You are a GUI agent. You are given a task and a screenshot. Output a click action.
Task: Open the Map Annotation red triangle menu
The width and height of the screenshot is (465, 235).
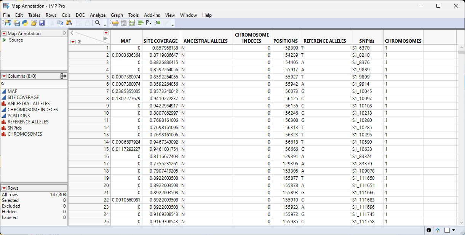click(x=4, y=34)
